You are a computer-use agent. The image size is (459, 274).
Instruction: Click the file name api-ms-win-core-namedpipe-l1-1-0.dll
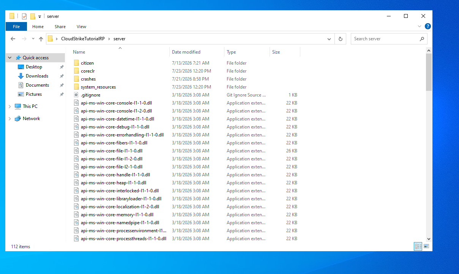pos(120,223)
